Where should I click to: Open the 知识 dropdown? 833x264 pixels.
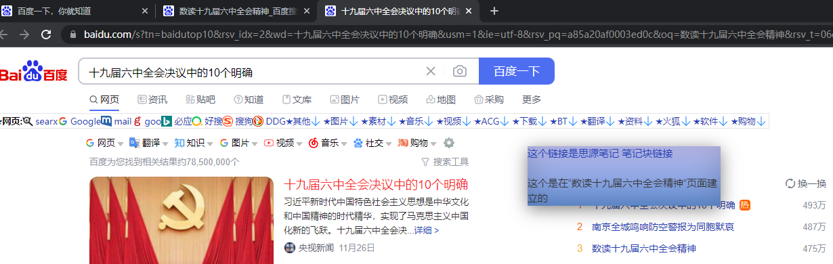(x=193, y=143)
